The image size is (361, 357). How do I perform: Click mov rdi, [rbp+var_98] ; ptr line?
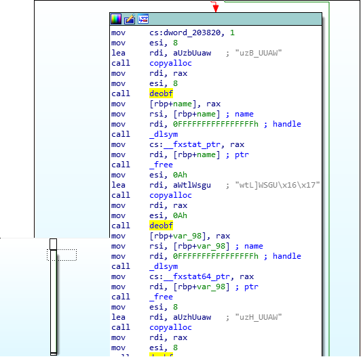(x=185, y=287)
